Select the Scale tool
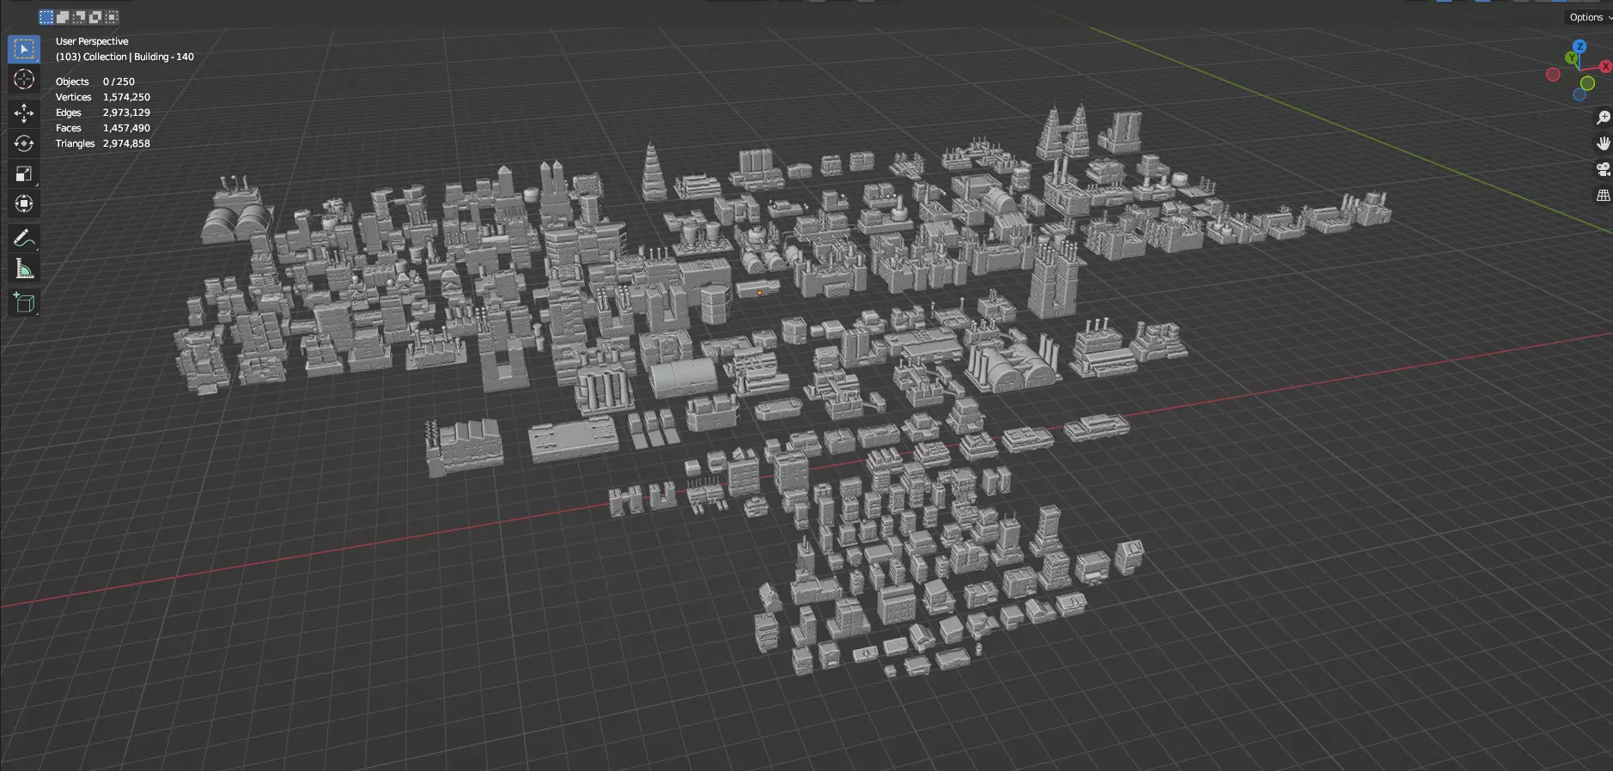The width and height of the screenshot is (1613, 771). click(24, 173)
